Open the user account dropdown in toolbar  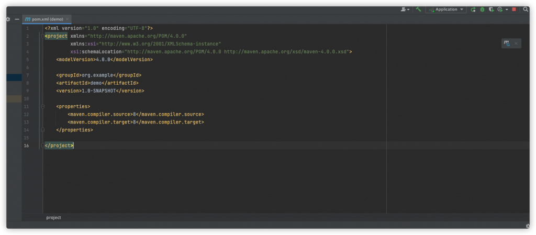point(405,9)
